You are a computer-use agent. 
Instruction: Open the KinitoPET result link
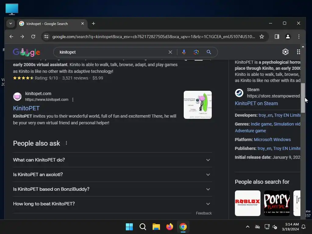26,108
